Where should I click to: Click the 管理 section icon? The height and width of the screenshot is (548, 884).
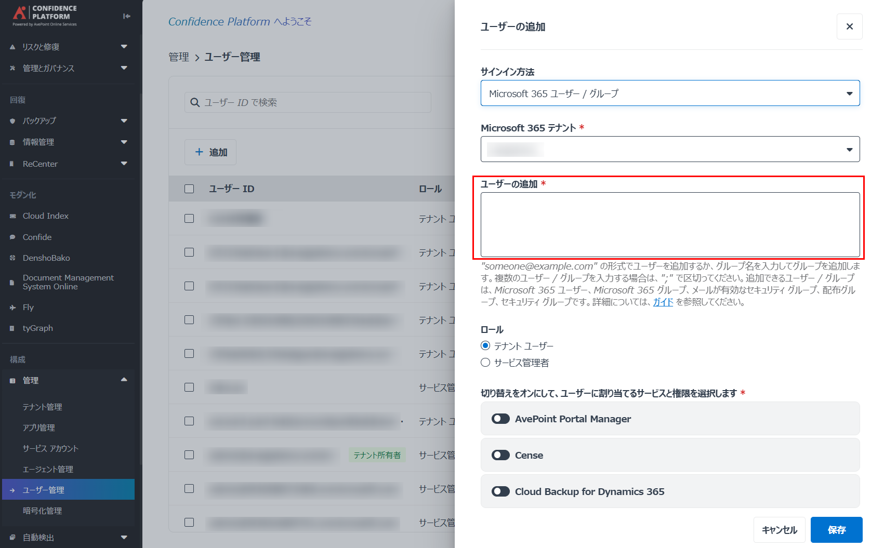click(12, 381)
